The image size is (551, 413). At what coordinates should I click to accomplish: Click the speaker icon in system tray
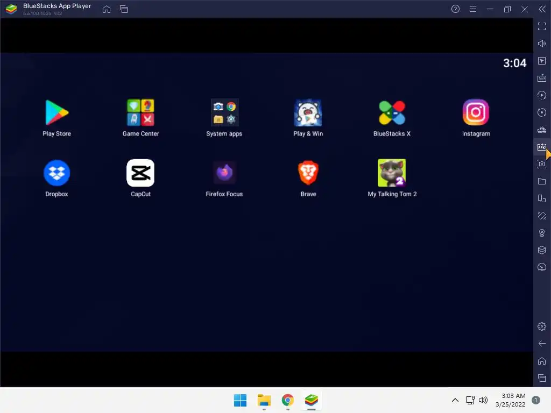[x=484, y=400]
